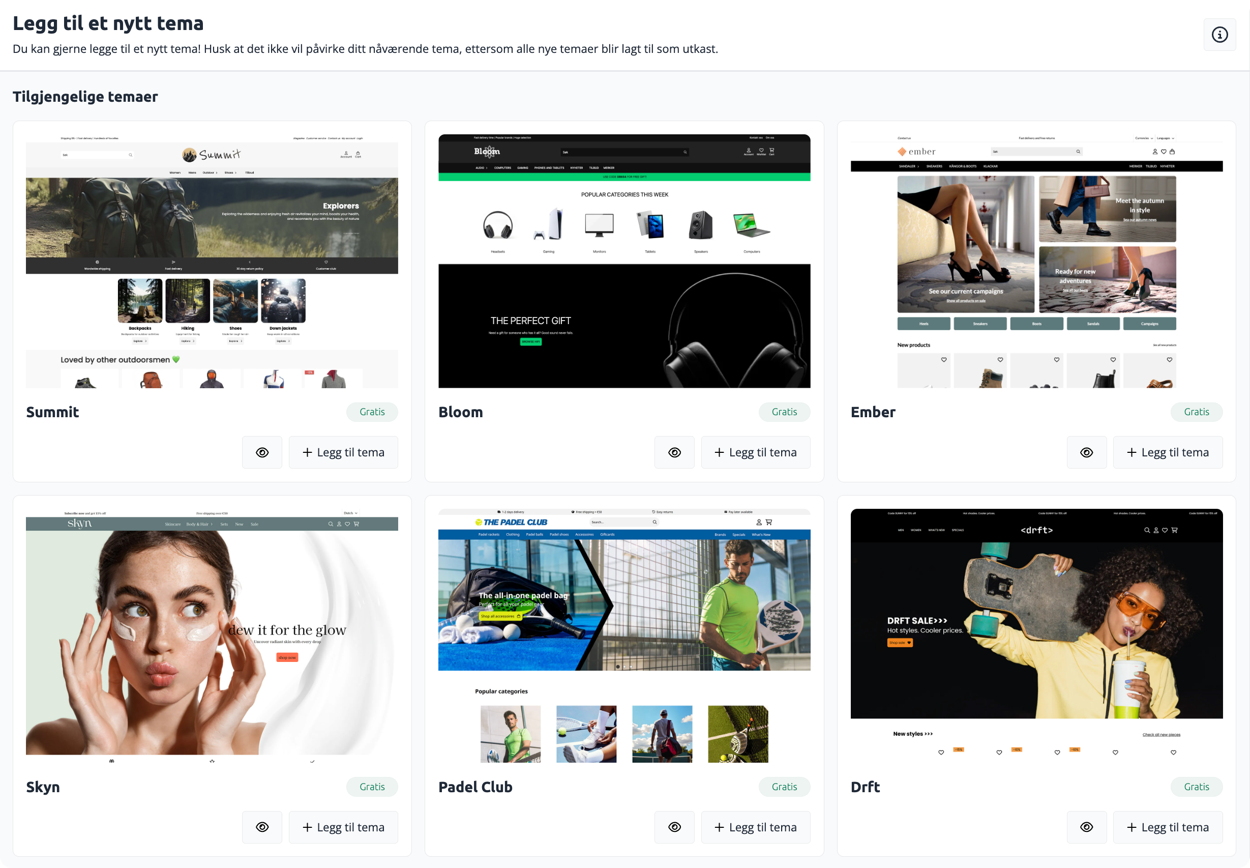Preview the Skyn theme with the eye icon

(262, 827)
